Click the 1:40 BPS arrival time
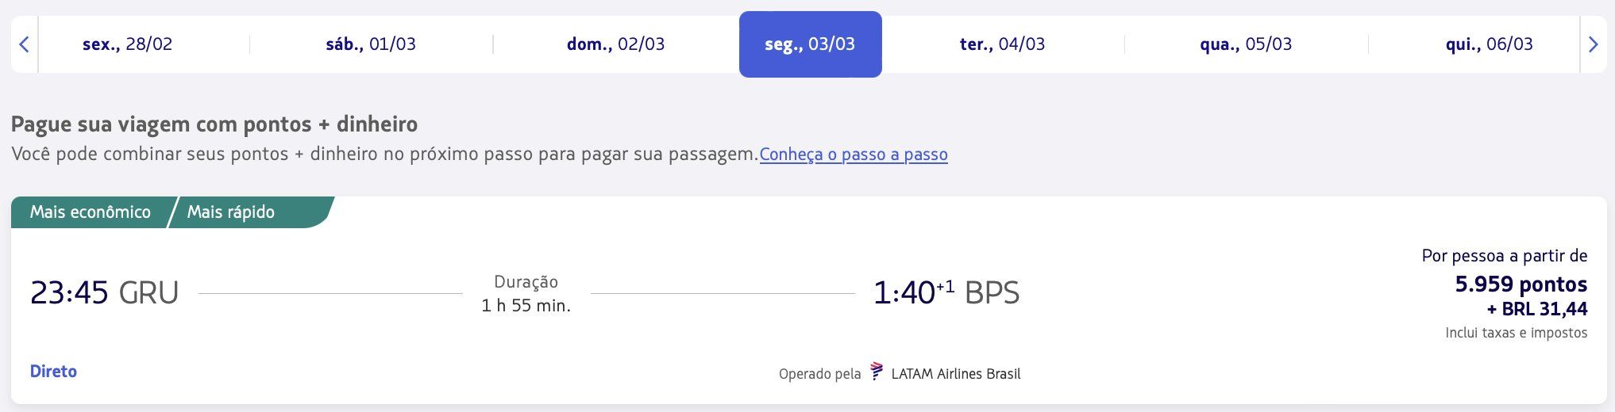The image size is (1615, 412). (x=946, y=292)
